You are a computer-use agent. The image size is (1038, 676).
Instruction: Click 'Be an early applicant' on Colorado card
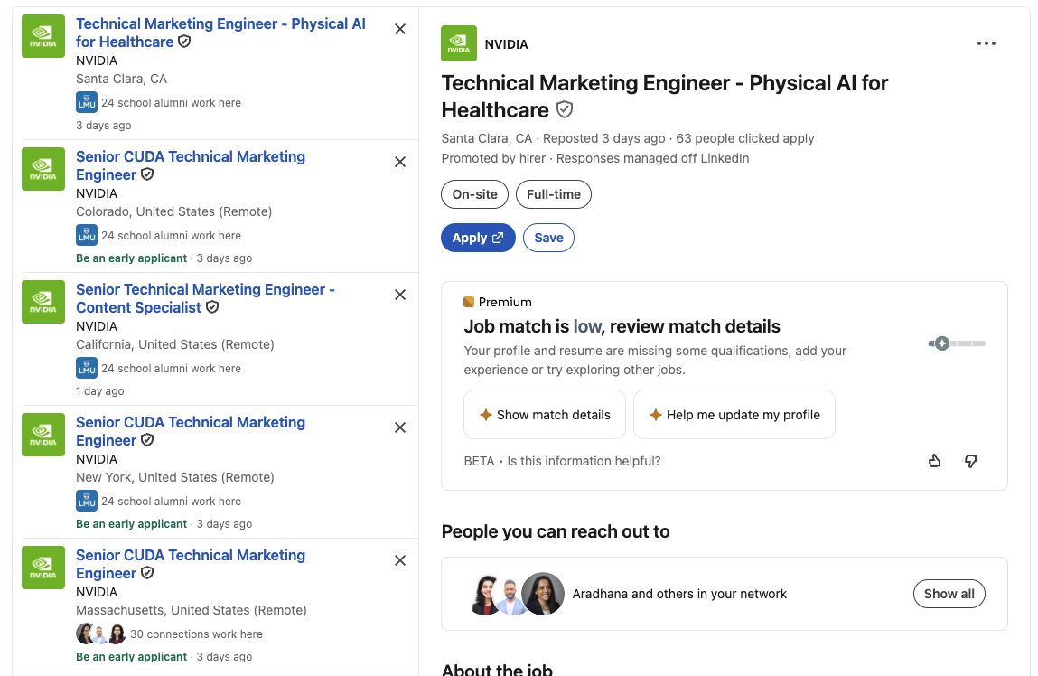tap(131, 258)
